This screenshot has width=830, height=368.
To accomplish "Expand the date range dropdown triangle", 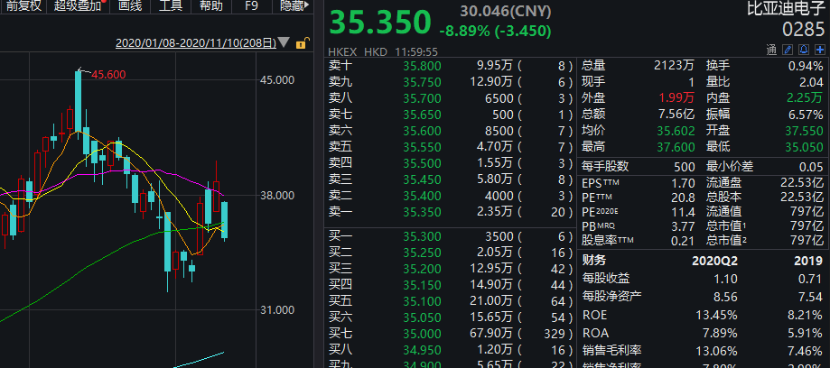I will pos(284,42).
